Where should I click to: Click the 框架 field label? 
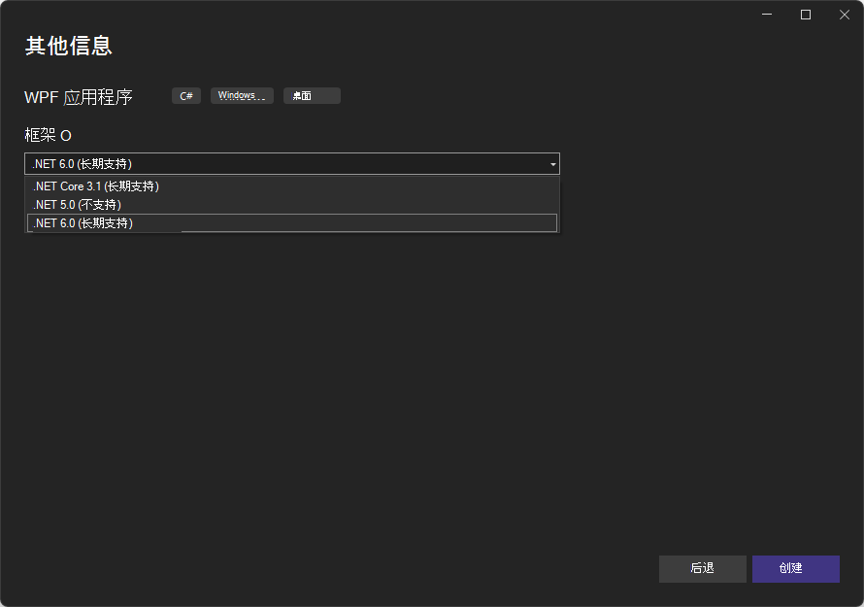tap(40, 135)
